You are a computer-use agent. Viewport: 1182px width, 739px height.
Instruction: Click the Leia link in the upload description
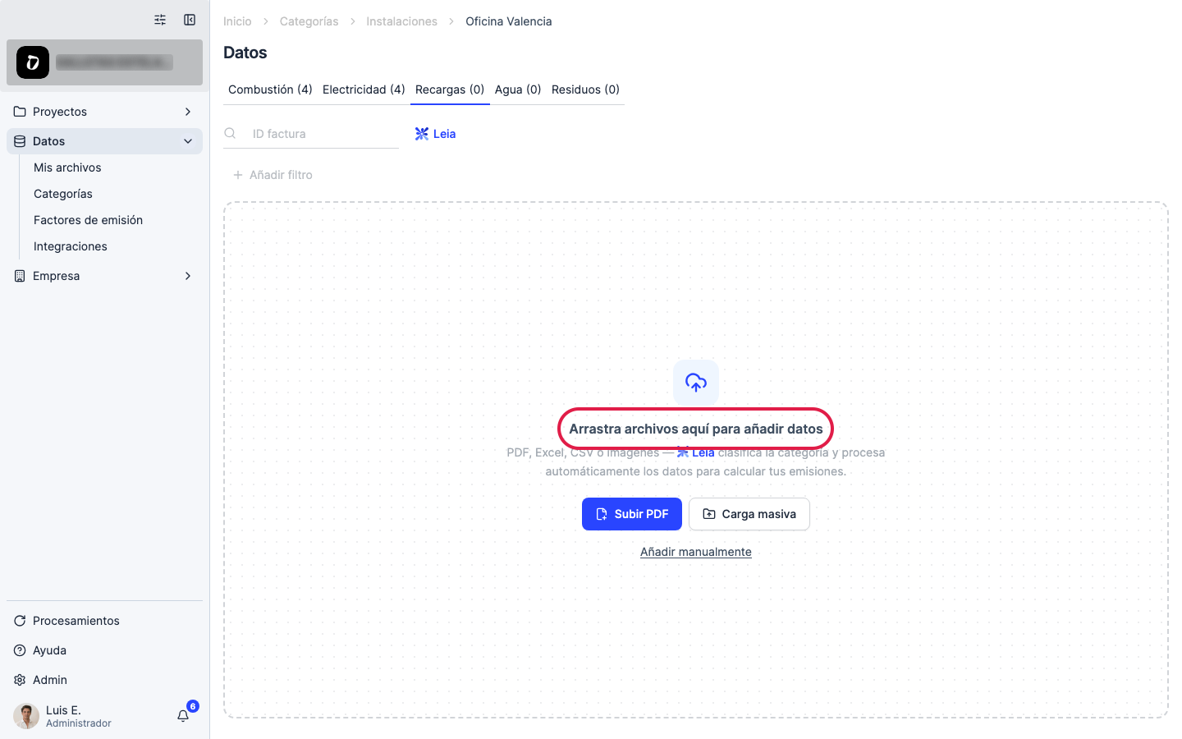(696, 452)
